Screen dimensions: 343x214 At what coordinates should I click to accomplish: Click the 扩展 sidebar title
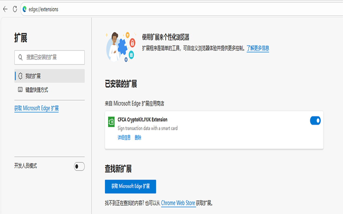coord(21,38)
